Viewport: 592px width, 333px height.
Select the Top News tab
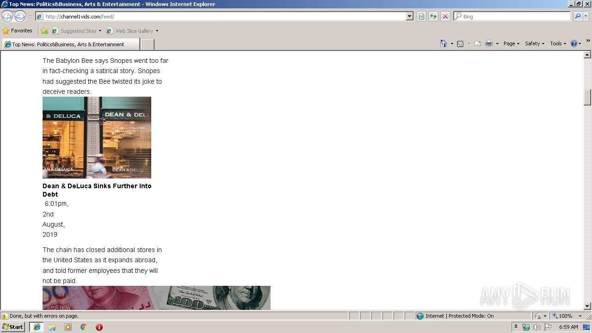pyautogui.click(x=71, y=44)
